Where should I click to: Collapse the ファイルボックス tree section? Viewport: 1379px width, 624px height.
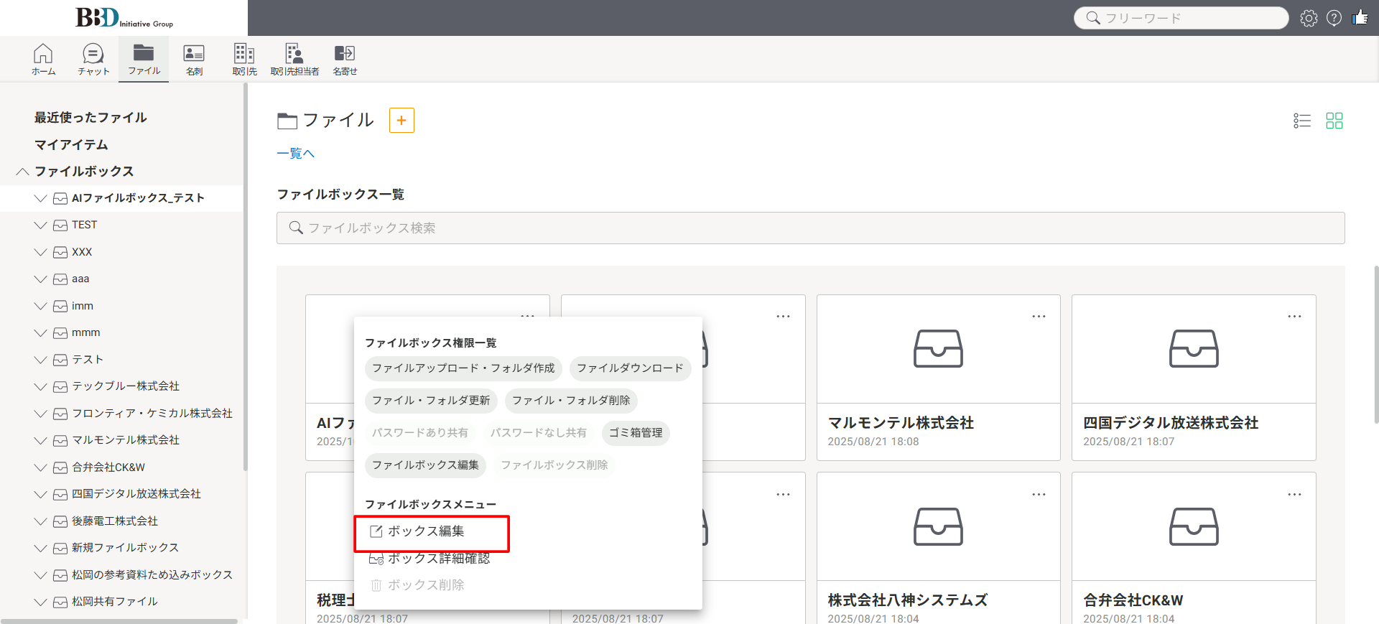(x=23, y=172)
